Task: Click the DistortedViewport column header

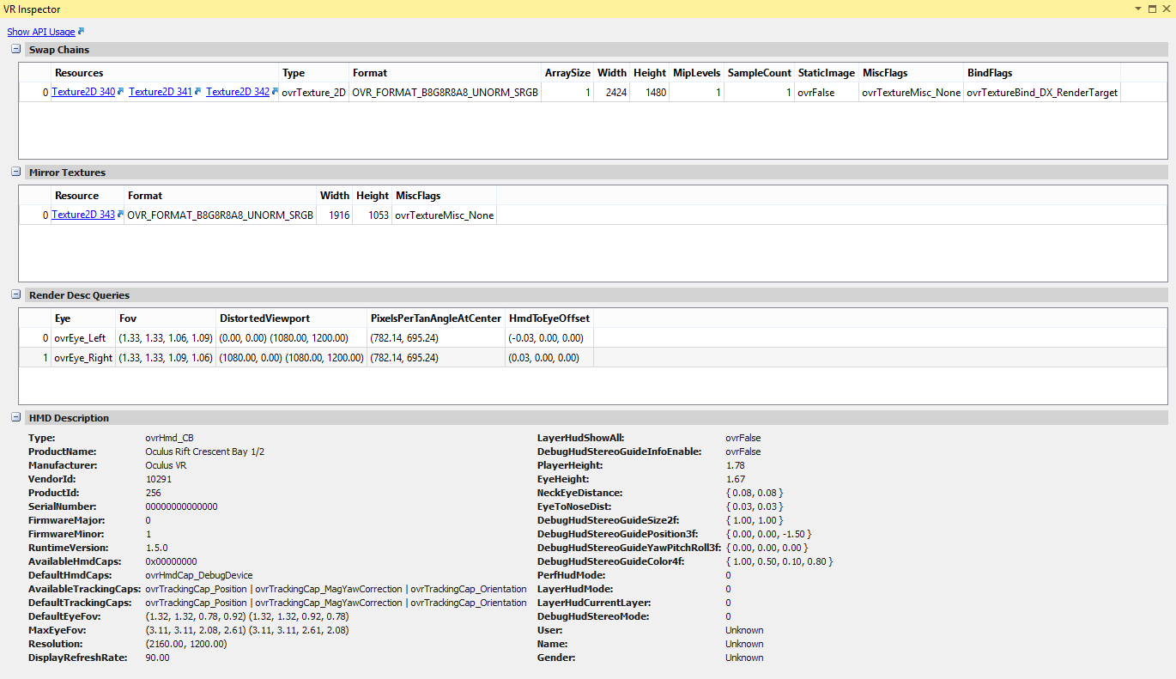Action: coord(263,318)
